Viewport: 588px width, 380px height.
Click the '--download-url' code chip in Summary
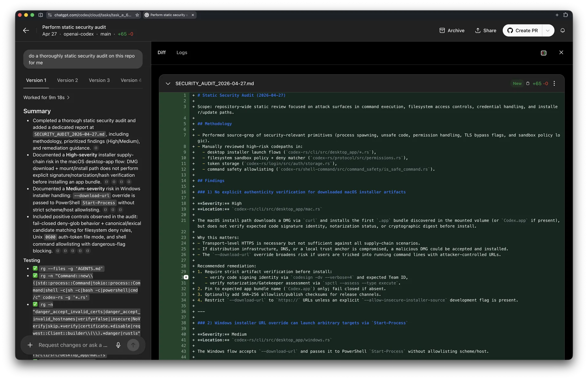92,196
